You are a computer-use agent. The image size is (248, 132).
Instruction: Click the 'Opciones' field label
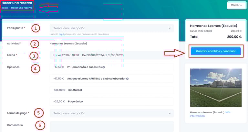tap(13, 67)
